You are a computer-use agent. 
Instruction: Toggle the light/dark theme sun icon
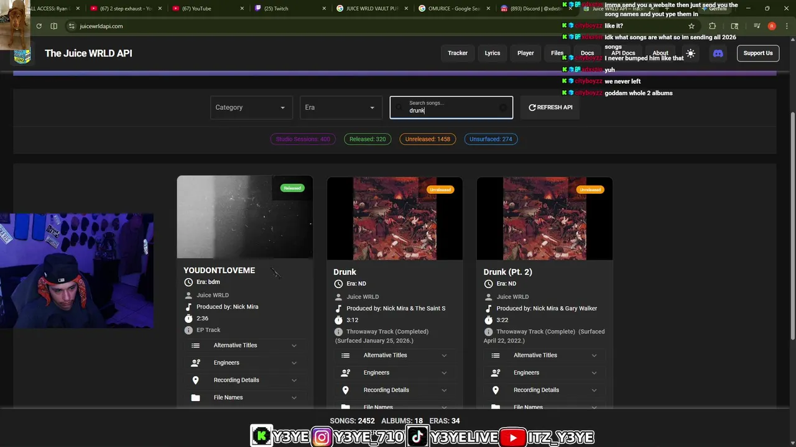click(x=690, y=53)
